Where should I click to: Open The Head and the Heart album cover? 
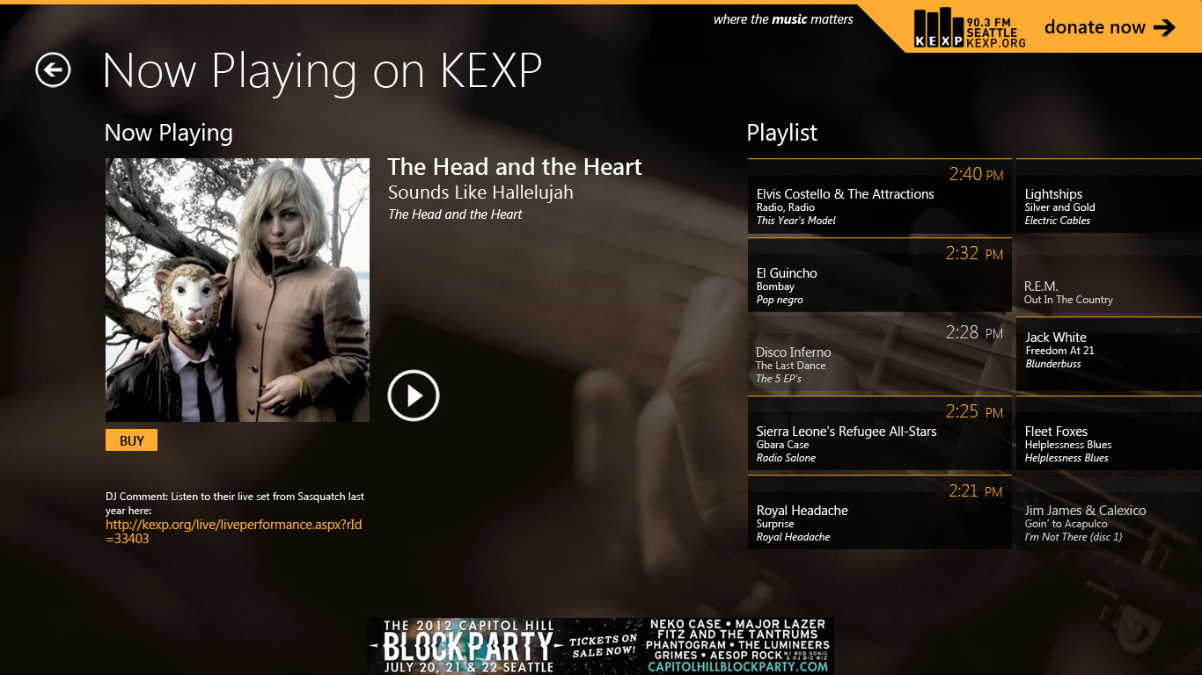[238, 290]
